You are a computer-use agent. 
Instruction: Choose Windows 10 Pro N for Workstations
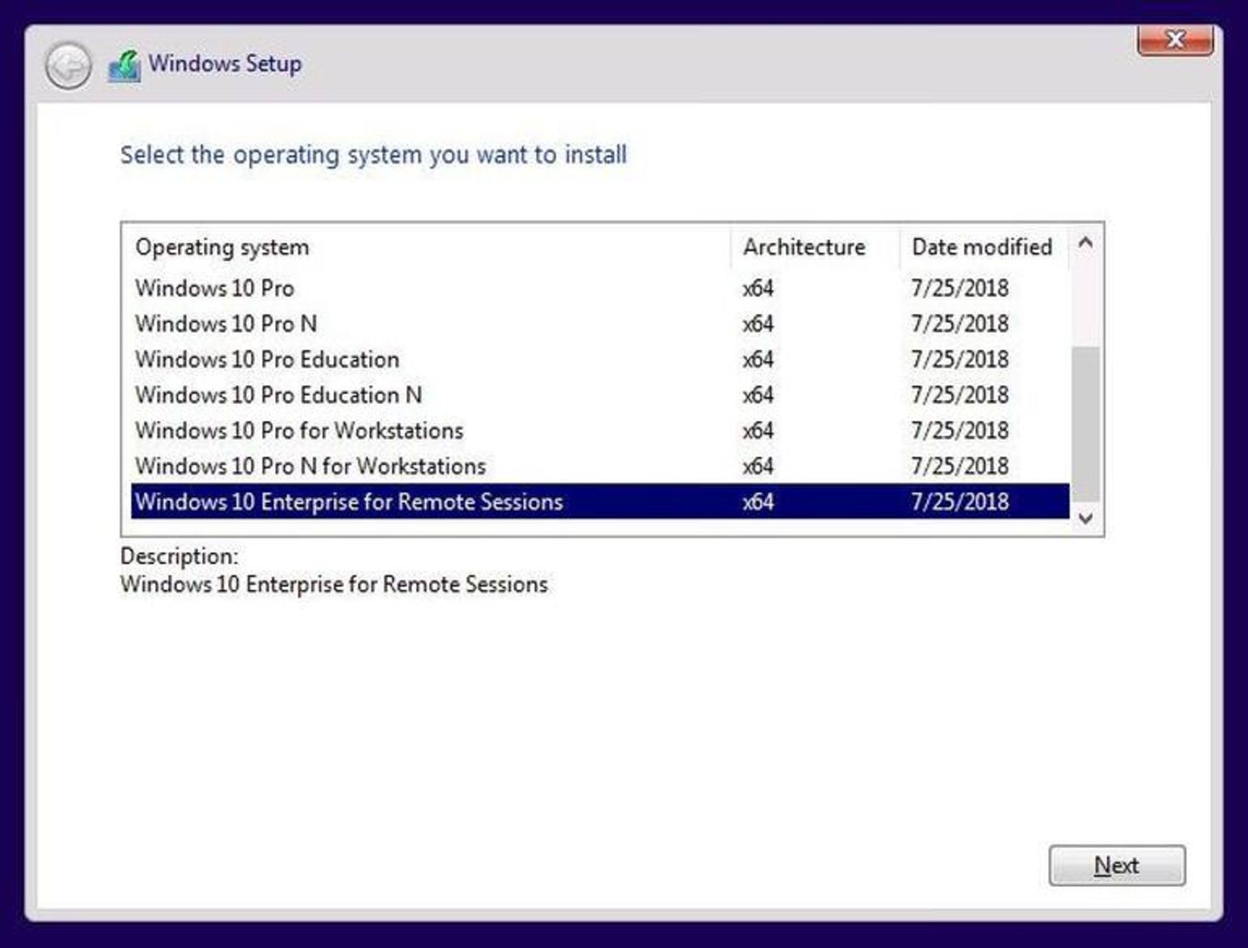pyautogui.click(x=310, y=466)
